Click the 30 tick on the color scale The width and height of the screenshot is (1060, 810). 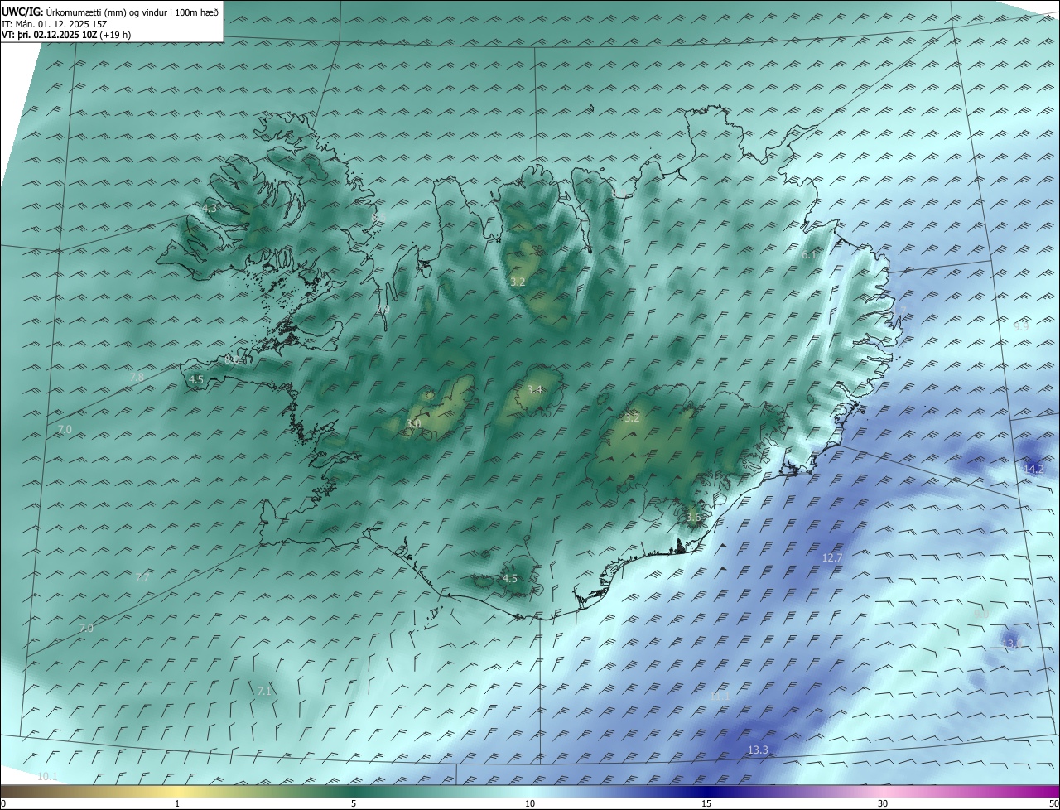883,803
